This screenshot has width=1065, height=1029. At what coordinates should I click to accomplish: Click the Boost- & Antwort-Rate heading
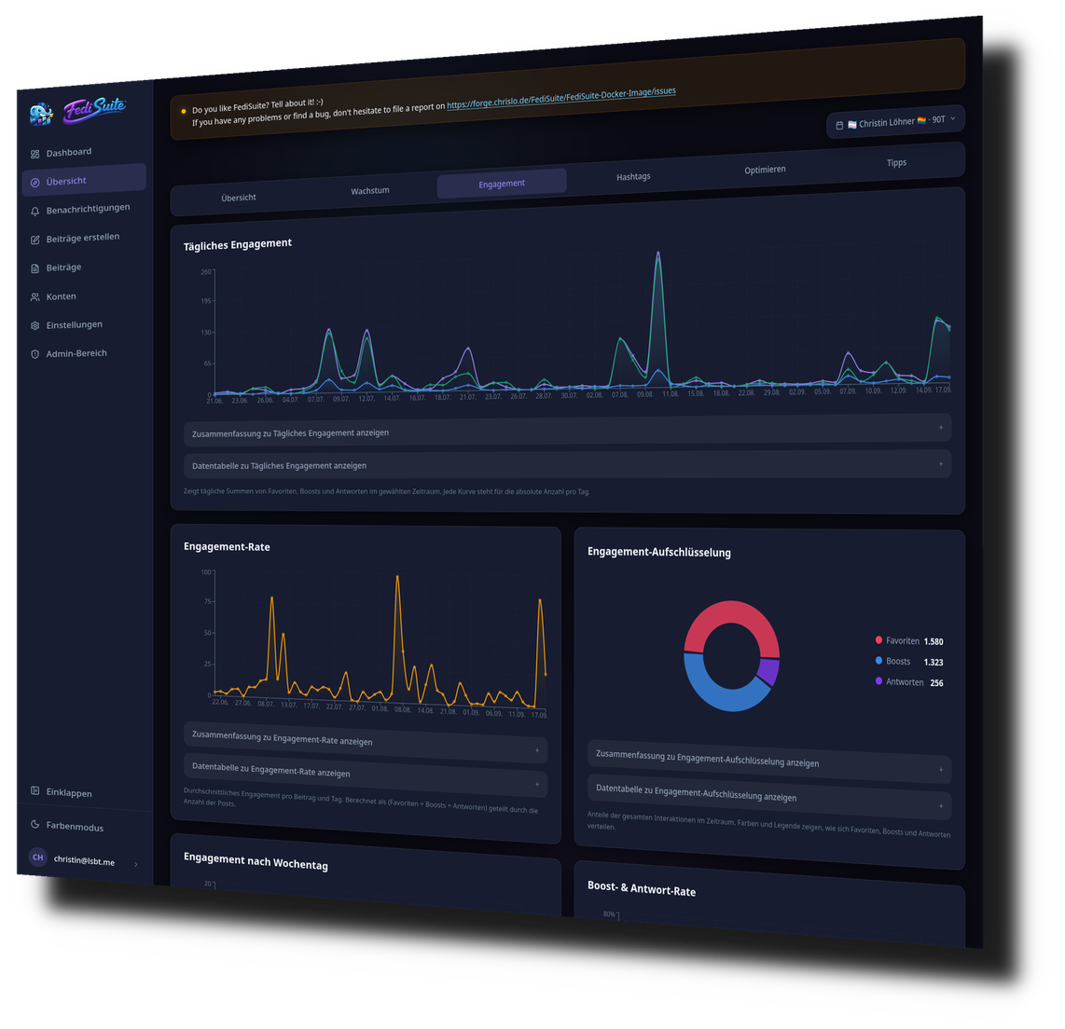(642, 888)
